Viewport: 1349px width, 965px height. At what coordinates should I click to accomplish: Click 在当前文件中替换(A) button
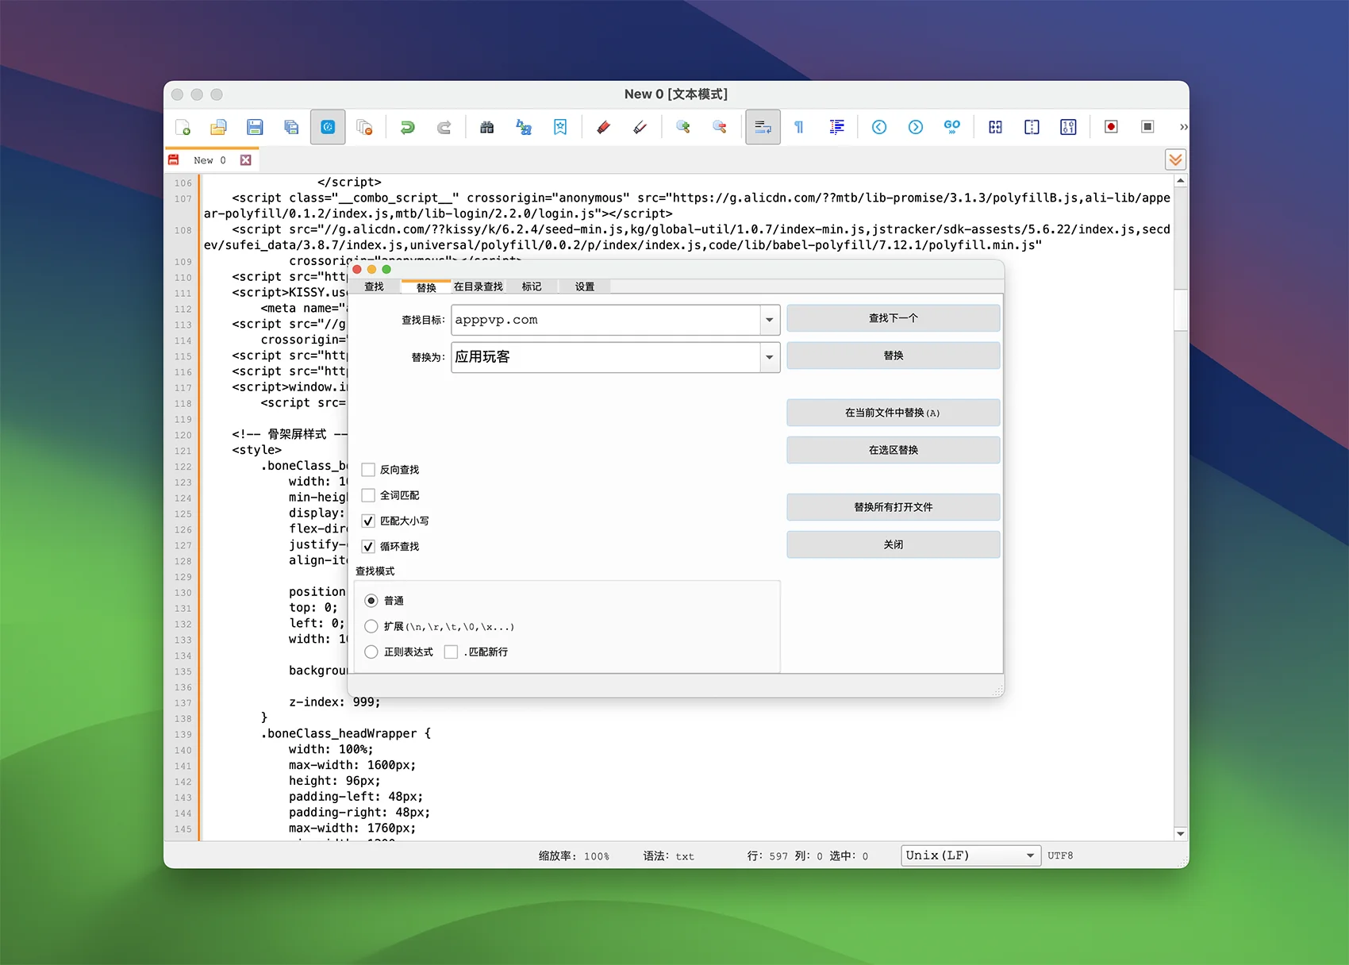coord(894,413)
